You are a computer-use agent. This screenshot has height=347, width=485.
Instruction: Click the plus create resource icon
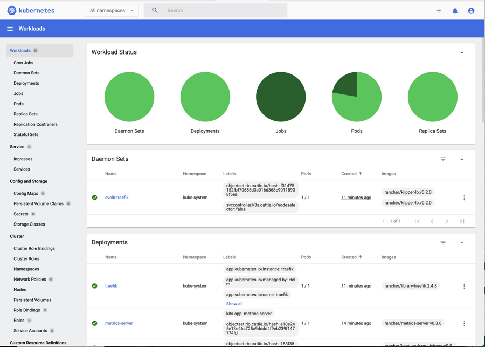(439, 11)
